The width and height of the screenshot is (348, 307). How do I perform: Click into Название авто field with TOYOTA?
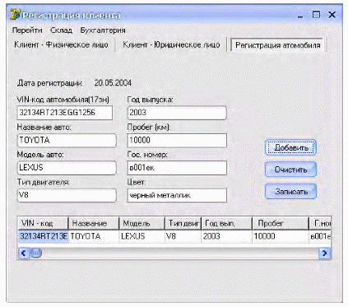pyautogui.click(x=67, y=141)
